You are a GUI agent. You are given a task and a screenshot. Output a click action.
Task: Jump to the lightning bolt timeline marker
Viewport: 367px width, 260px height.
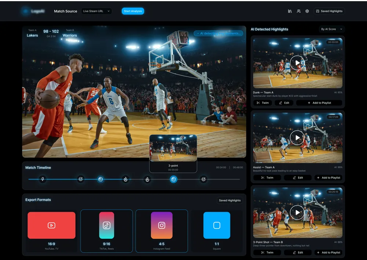pos(43,179)
